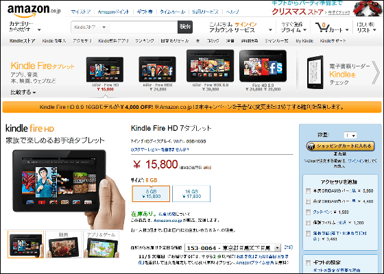The image size is (384, 274).
Task: Open the My Kindle nav item
Action: click(x=304, y=41)
